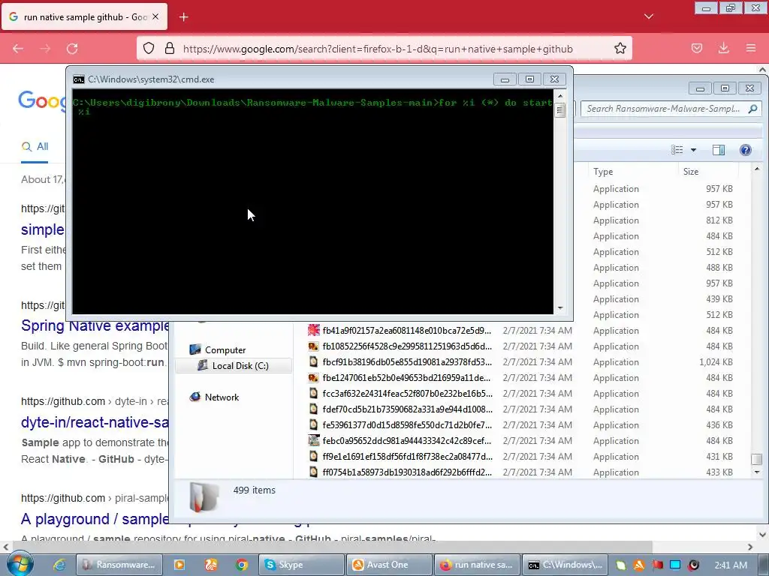Image resolution: width=769 pixels, height=576 pixels.
Task: Select file fb41a9f02157a2ea6081148e010bca72e5d9...
Action: [406, 331]
